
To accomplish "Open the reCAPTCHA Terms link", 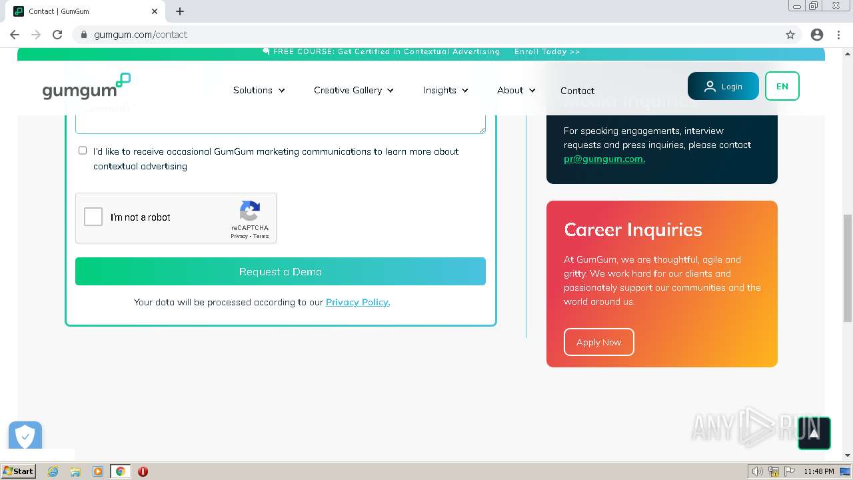I will 261,236.
